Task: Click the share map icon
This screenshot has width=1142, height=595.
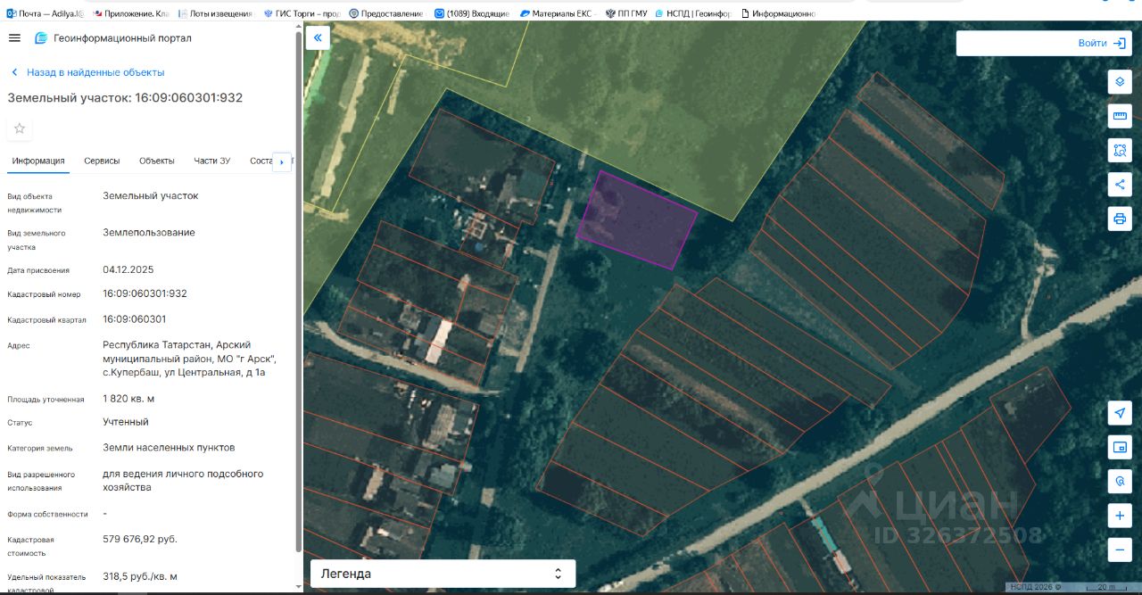Action: click(x=1120, y=185)
